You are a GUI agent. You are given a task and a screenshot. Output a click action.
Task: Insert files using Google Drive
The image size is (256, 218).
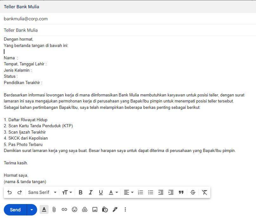85,209
